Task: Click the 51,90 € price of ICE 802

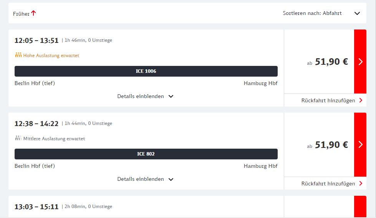Action: click(x=331, y=144)
